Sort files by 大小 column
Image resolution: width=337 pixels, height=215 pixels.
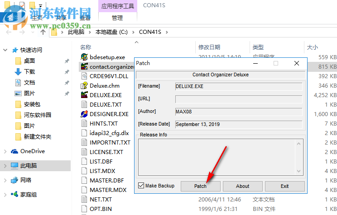pyautogui.click(x=312, y=47)
